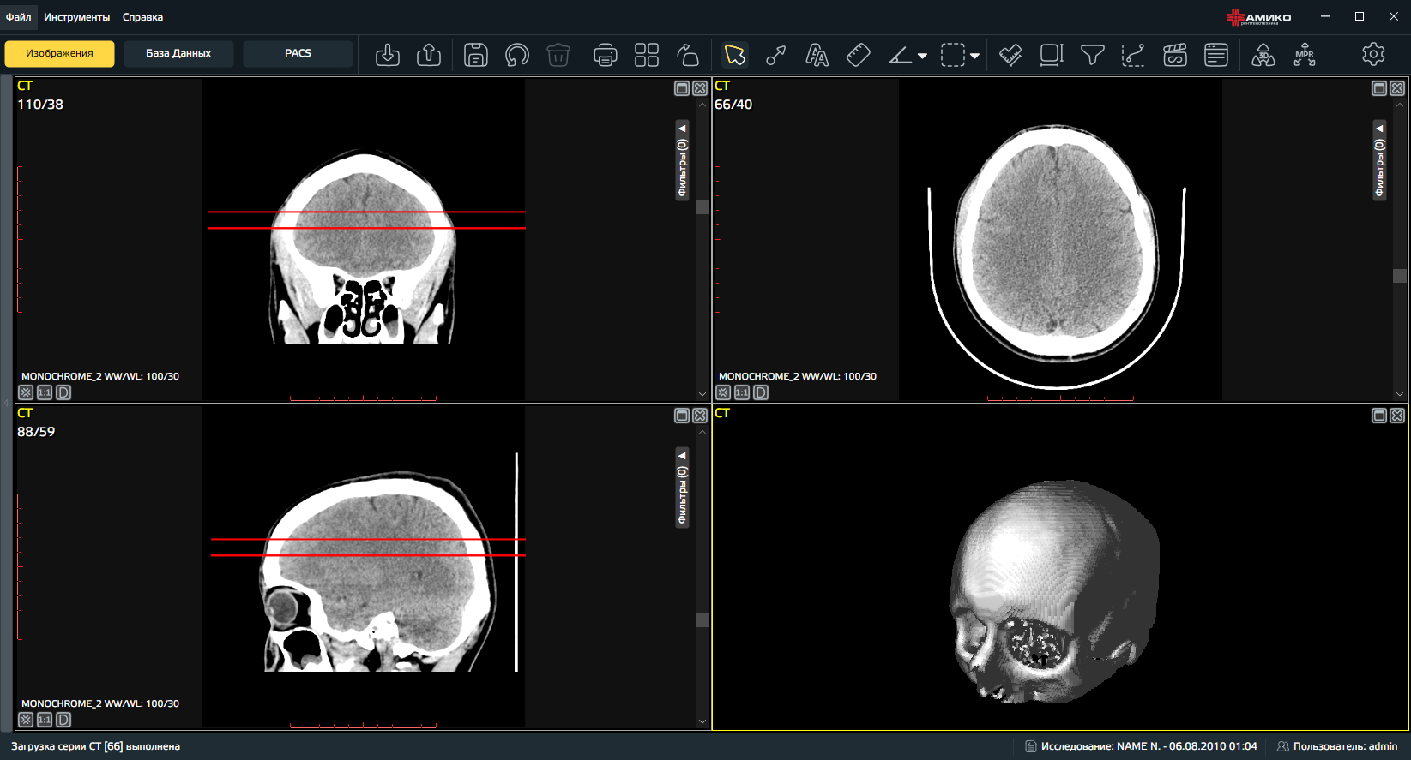This screenshot has width=1411, height=760.
Task: Click scroll-up arrow in axial viewport
Action: [1400, 105]
